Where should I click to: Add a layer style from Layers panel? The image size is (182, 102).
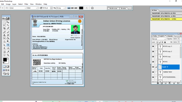(x=158, y=83)
